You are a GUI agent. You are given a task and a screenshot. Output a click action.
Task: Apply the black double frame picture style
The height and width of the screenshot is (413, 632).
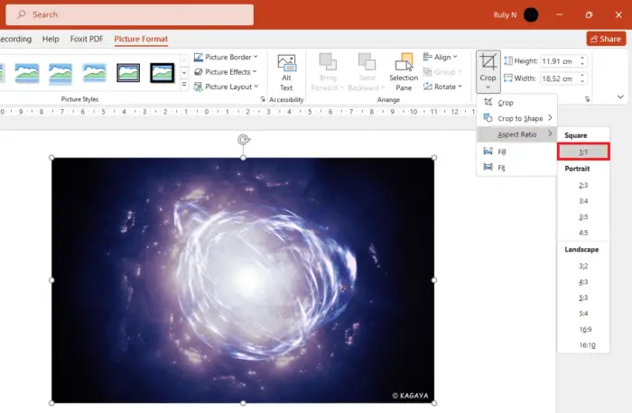pyautogui.click(x=128, y=73)
